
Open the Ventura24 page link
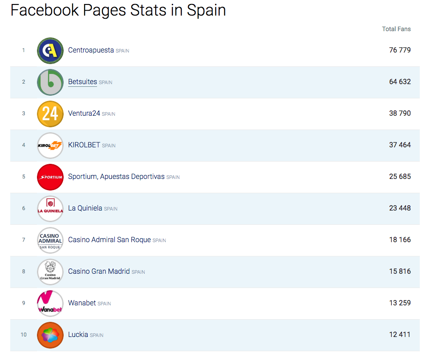(x=84, y=113)
